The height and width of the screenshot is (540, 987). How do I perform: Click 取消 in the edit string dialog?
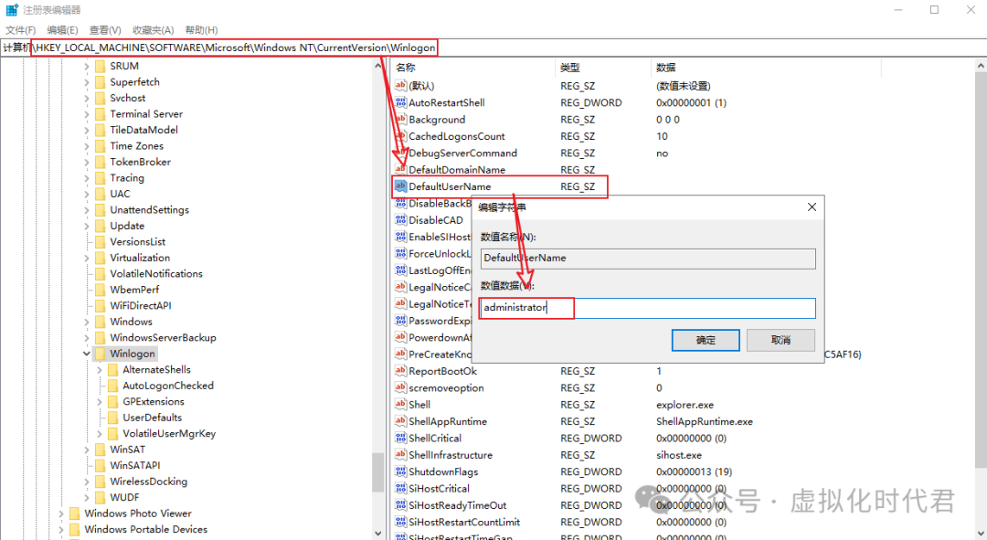780,340
